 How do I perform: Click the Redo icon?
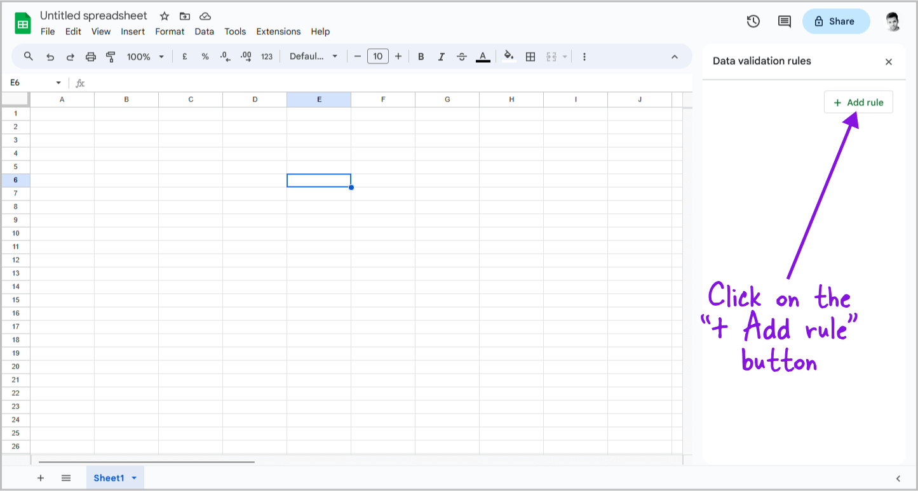point(71,56)
